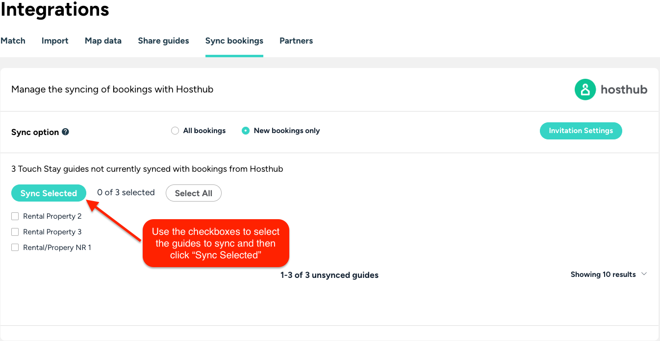Open Invitation Settings
The height and width of the screenshot is (341, 660).
(x=581, y=131)
